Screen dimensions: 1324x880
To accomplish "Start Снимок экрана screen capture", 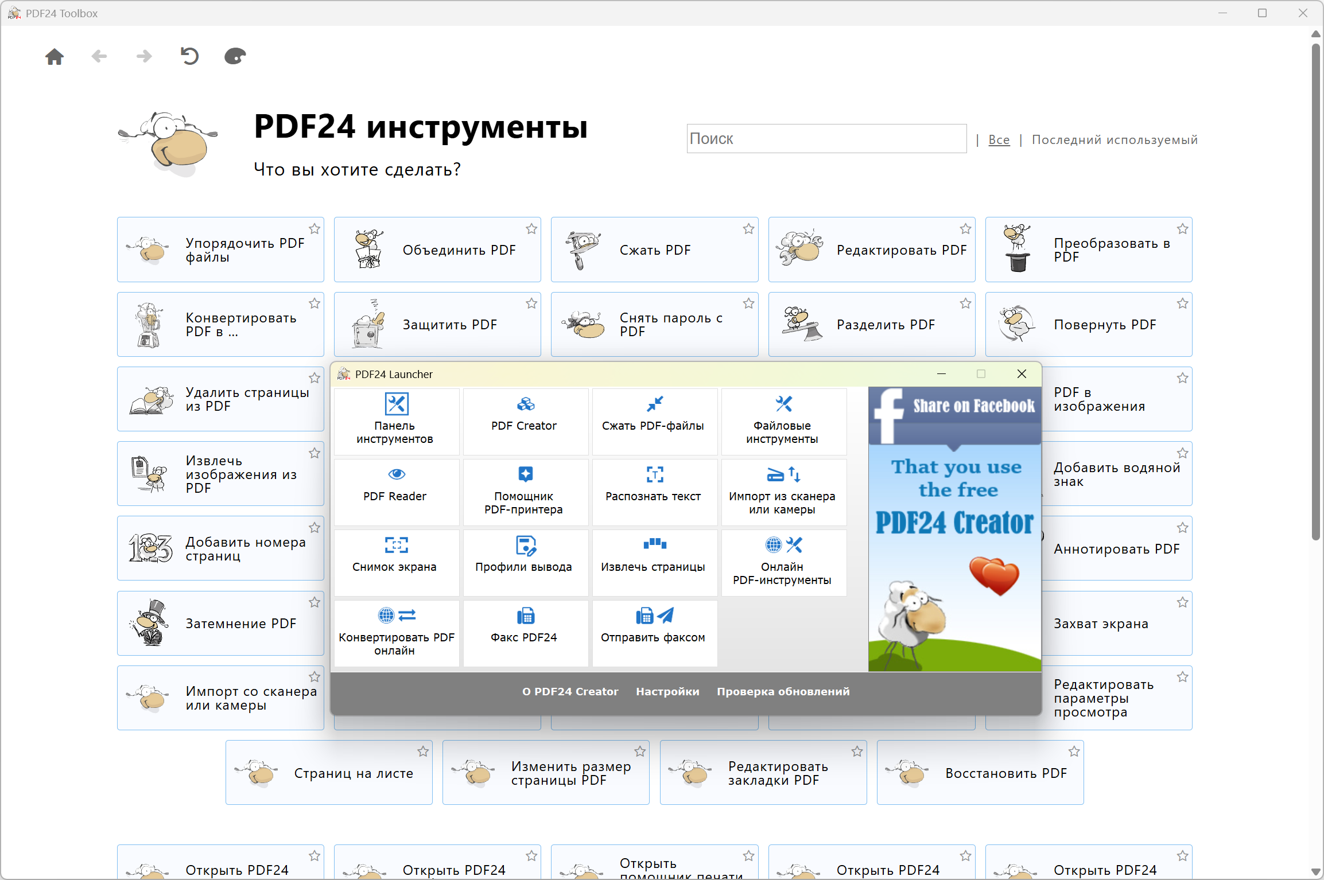I will (396, 562).
